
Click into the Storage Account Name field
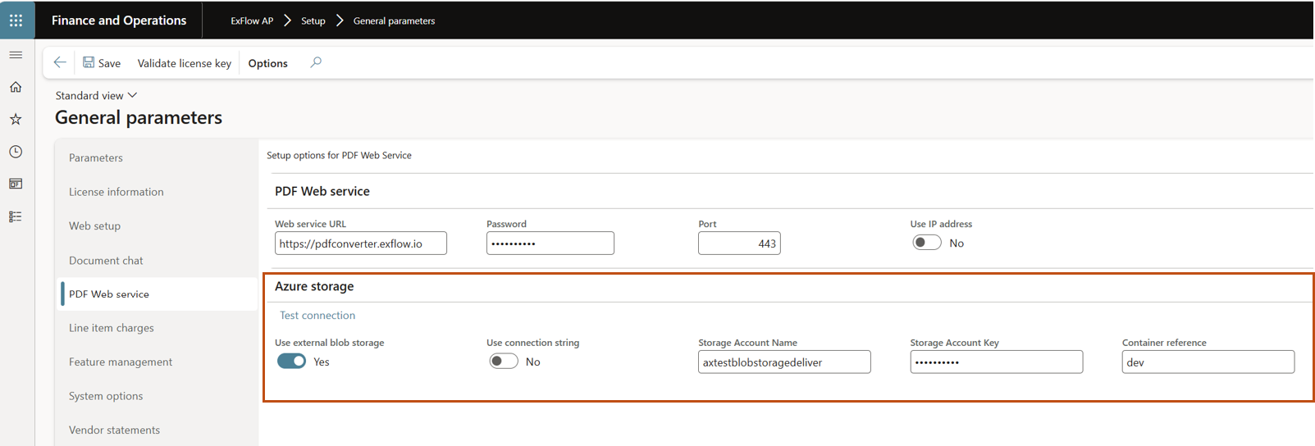[x=783, y=362]
